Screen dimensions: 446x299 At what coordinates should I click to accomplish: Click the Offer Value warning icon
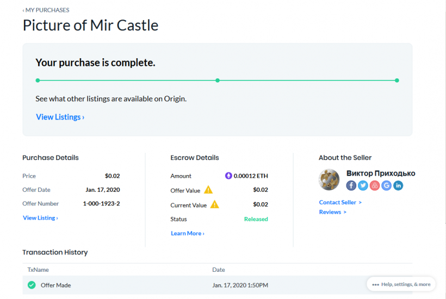coord(208,190)
